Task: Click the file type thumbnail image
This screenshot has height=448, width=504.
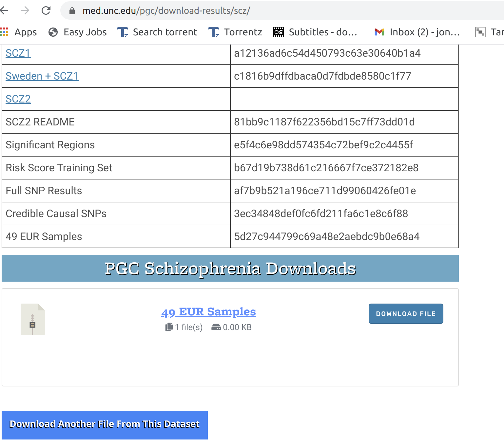Action: pos(32,319)
